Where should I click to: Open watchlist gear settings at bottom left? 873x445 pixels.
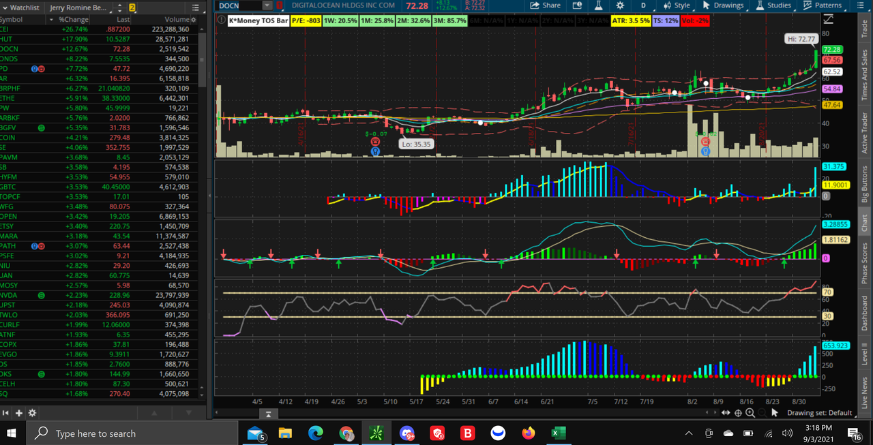(32, 413)
